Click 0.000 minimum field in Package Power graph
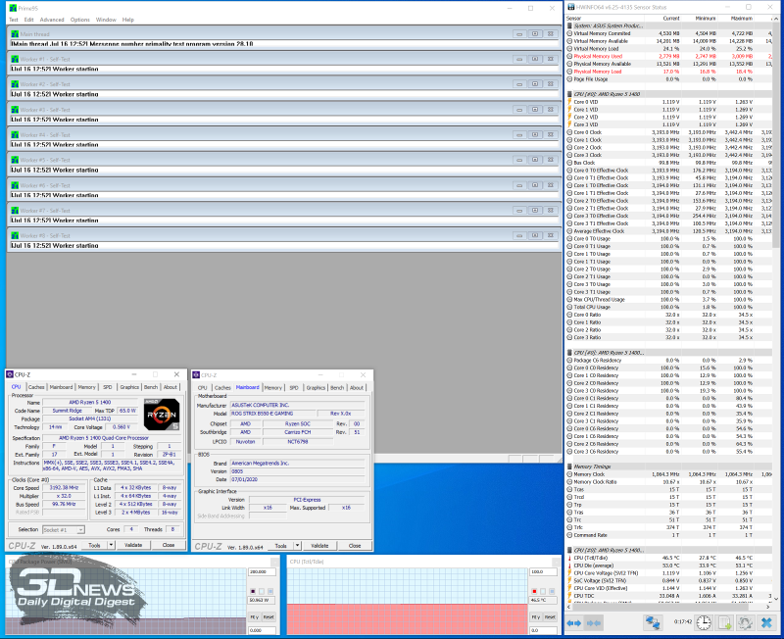The image size is (784, 639). pyautogui.click(x=262, y=630)
